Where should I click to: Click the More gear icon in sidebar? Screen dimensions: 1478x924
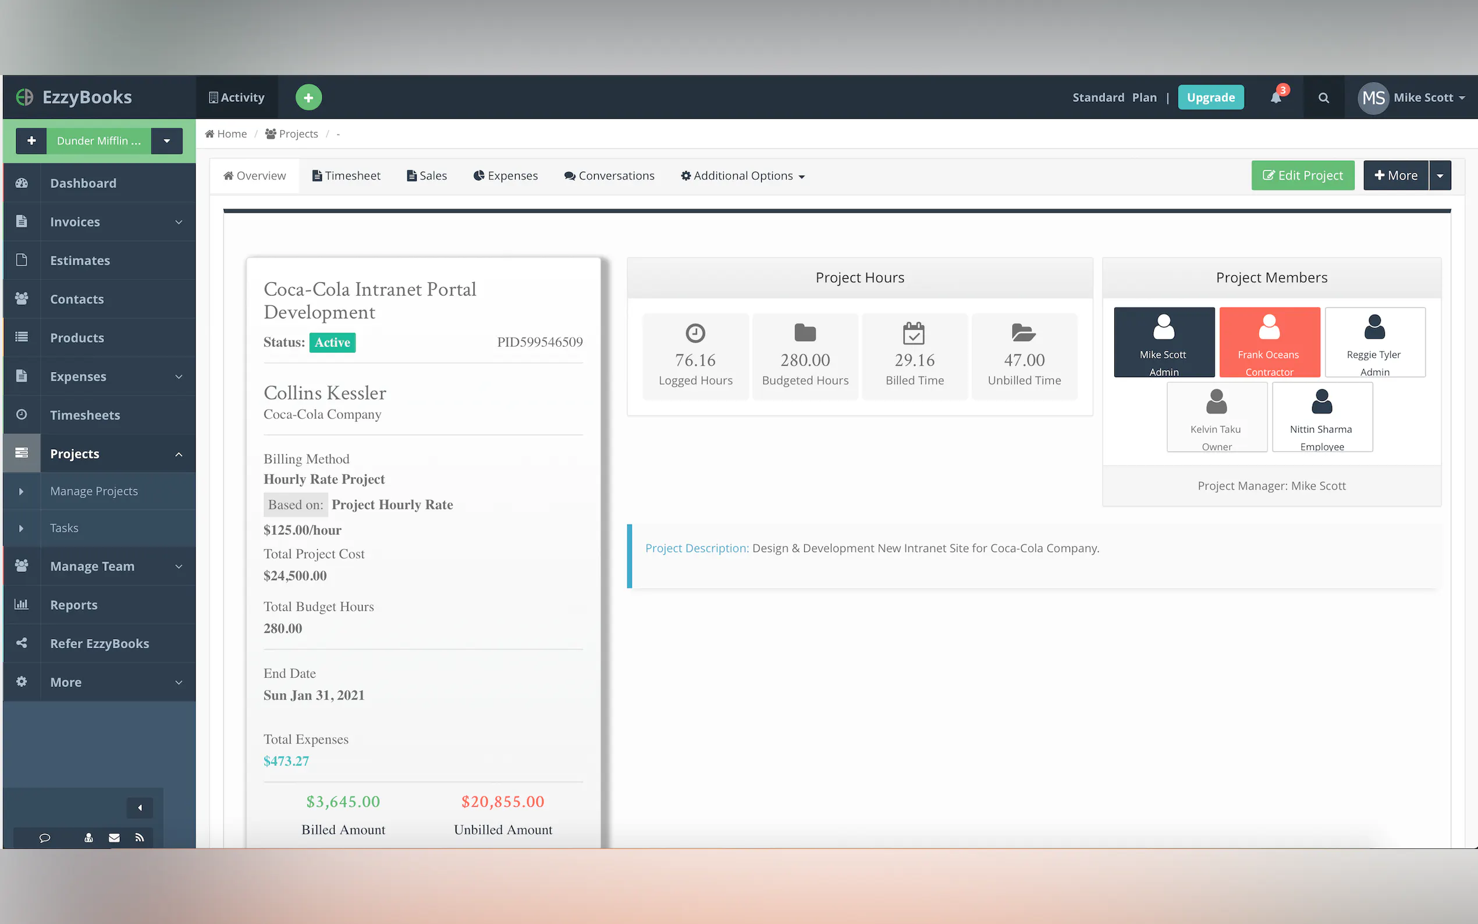22,681
